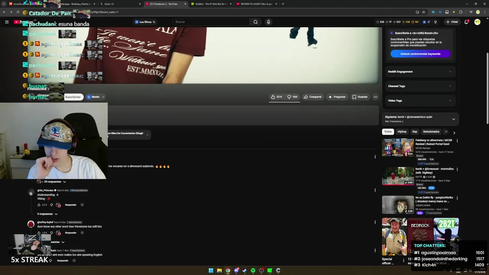Click the Preguntar button
Image resolution: width=489 pixels, height=275 pixels.
(337, 97)
